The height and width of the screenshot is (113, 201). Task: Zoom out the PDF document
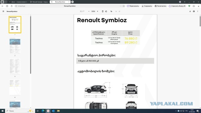(89, 11)
